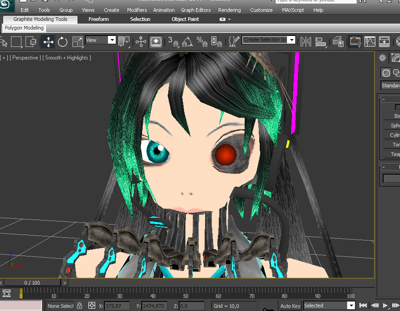Play the animation
This screenshot has height=311, width=400.
385,306
